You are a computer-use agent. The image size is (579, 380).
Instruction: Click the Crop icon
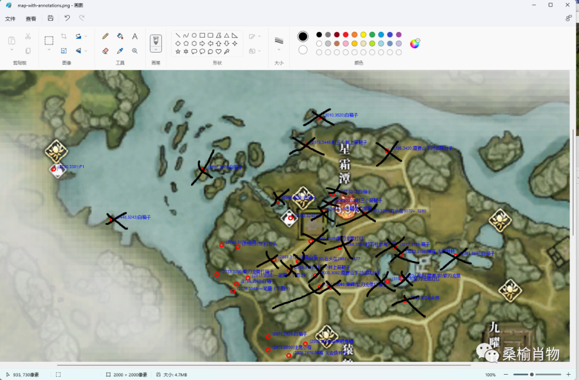(64, 36)
